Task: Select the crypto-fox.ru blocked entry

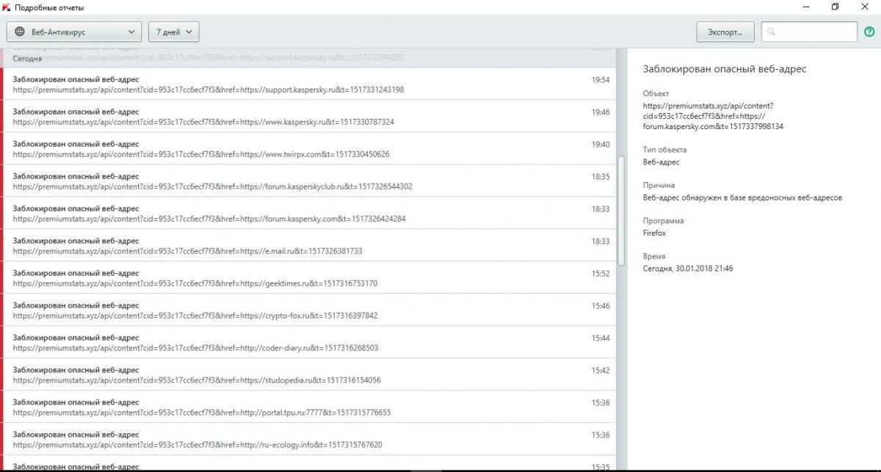Action: 308,310
